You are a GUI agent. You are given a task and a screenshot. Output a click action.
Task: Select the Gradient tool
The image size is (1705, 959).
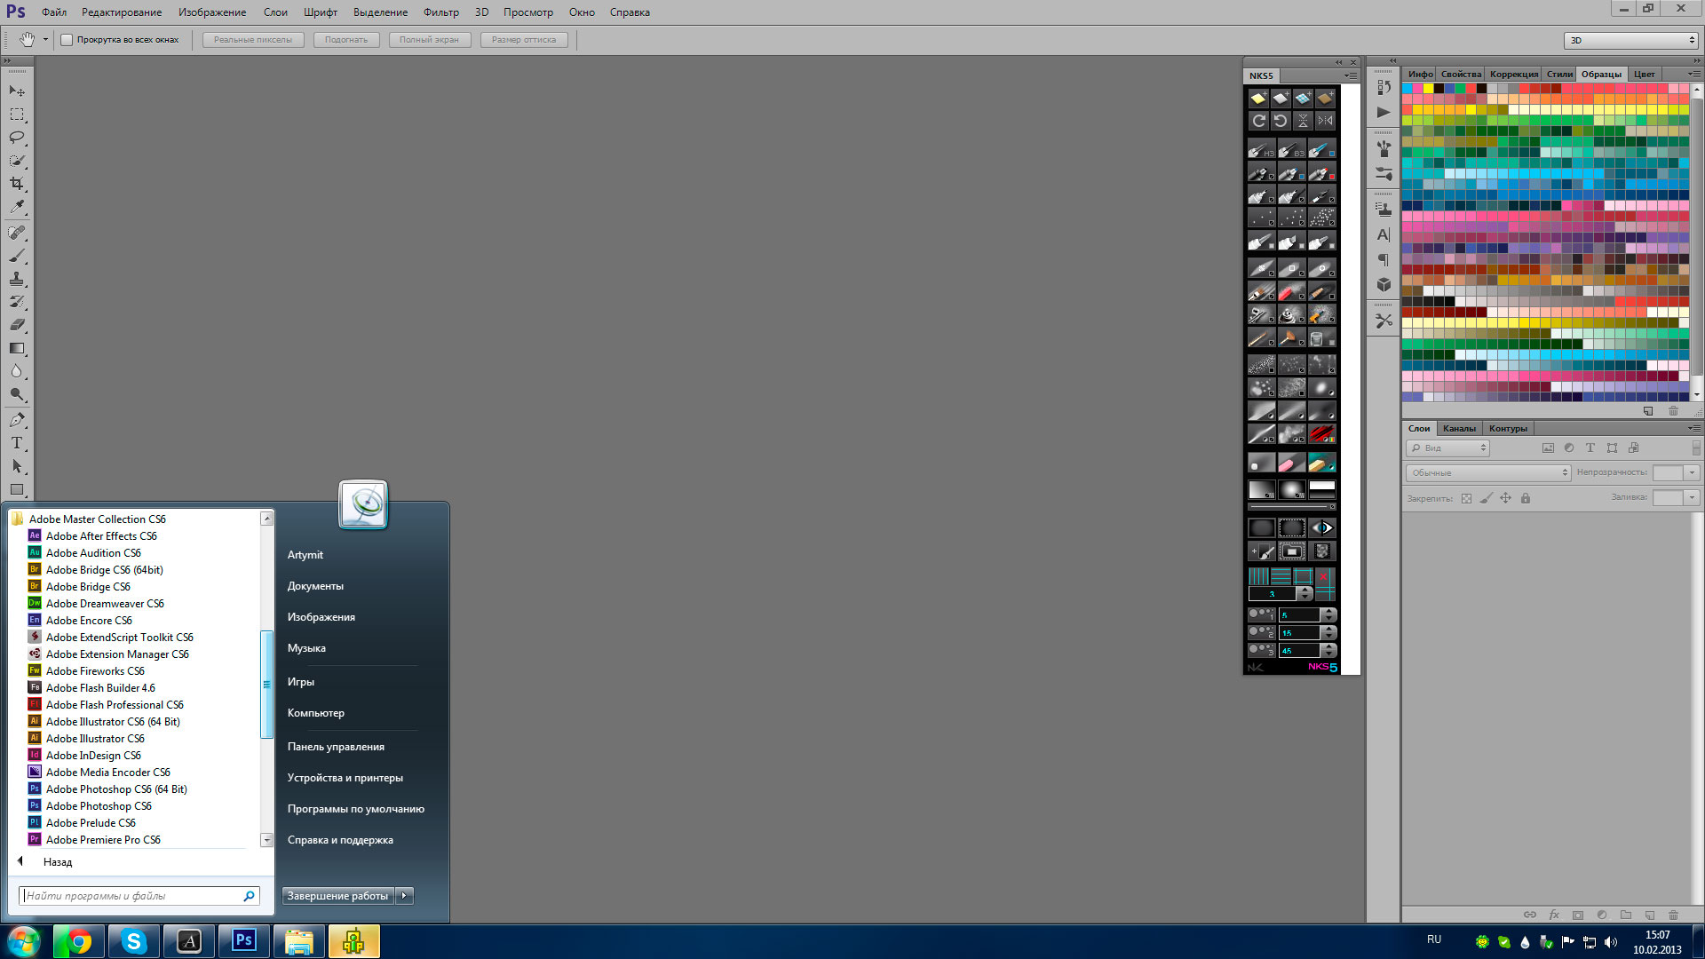point(17,348)
